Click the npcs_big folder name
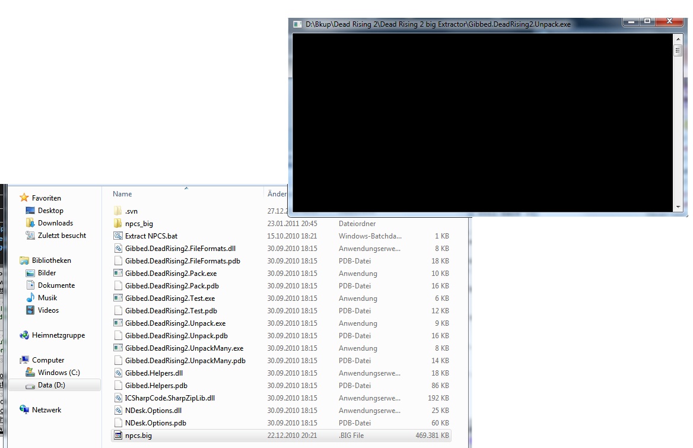693x448 pixels. 139,224
